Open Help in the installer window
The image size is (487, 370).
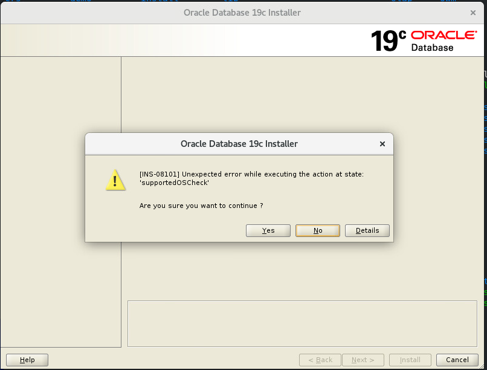(27, 360)
